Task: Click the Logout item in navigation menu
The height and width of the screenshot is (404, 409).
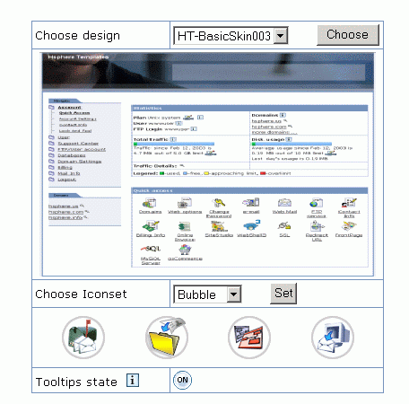Action: 67,180
